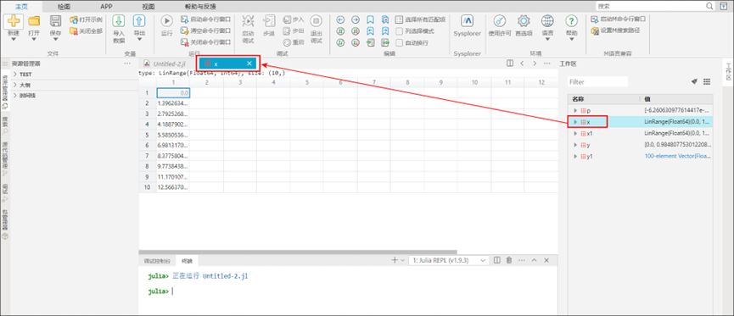Click the 新建 (New) plus icon
Screen dimensions: 734x316
(x=13, y=21)
